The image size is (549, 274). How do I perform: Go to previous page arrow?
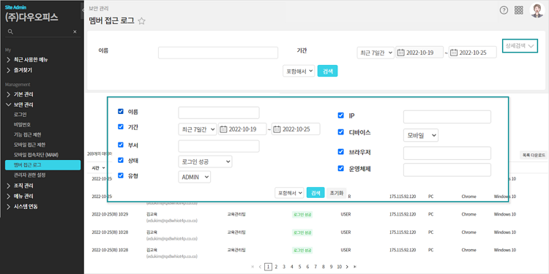[x=260, y=267]
